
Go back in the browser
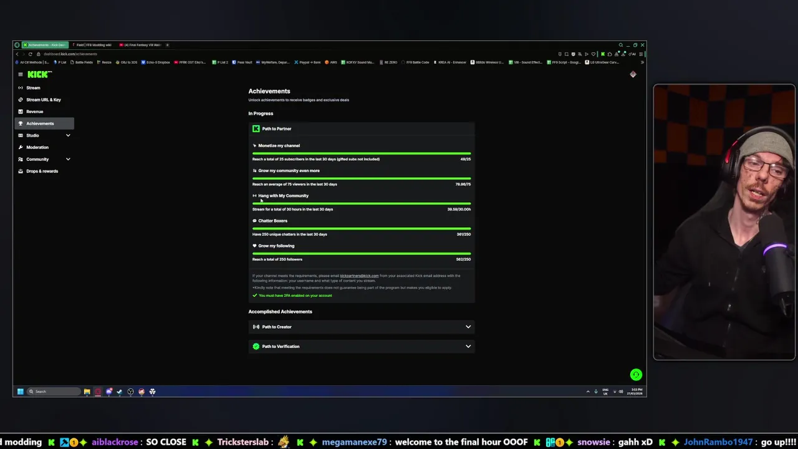17,54
